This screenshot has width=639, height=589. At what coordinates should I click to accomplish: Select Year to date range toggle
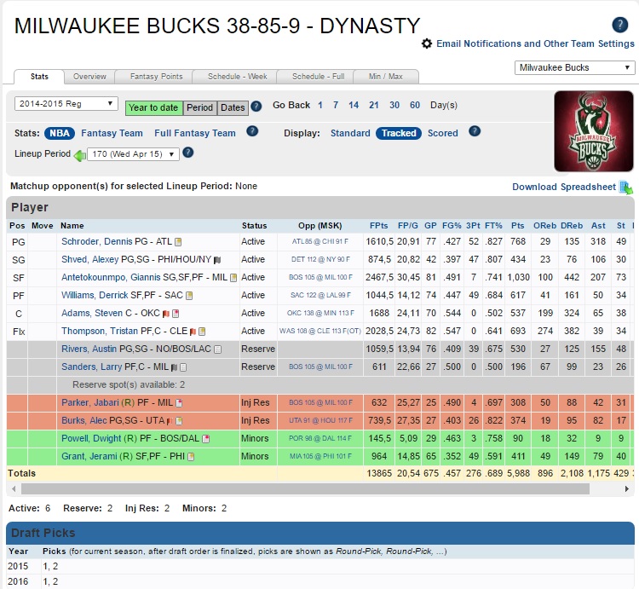pyautogui.click(x=154, y=108)
